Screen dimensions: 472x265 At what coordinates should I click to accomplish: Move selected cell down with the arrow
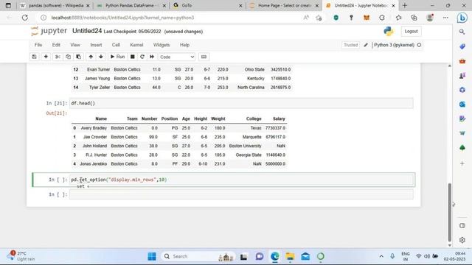click(x=101, y=57)
